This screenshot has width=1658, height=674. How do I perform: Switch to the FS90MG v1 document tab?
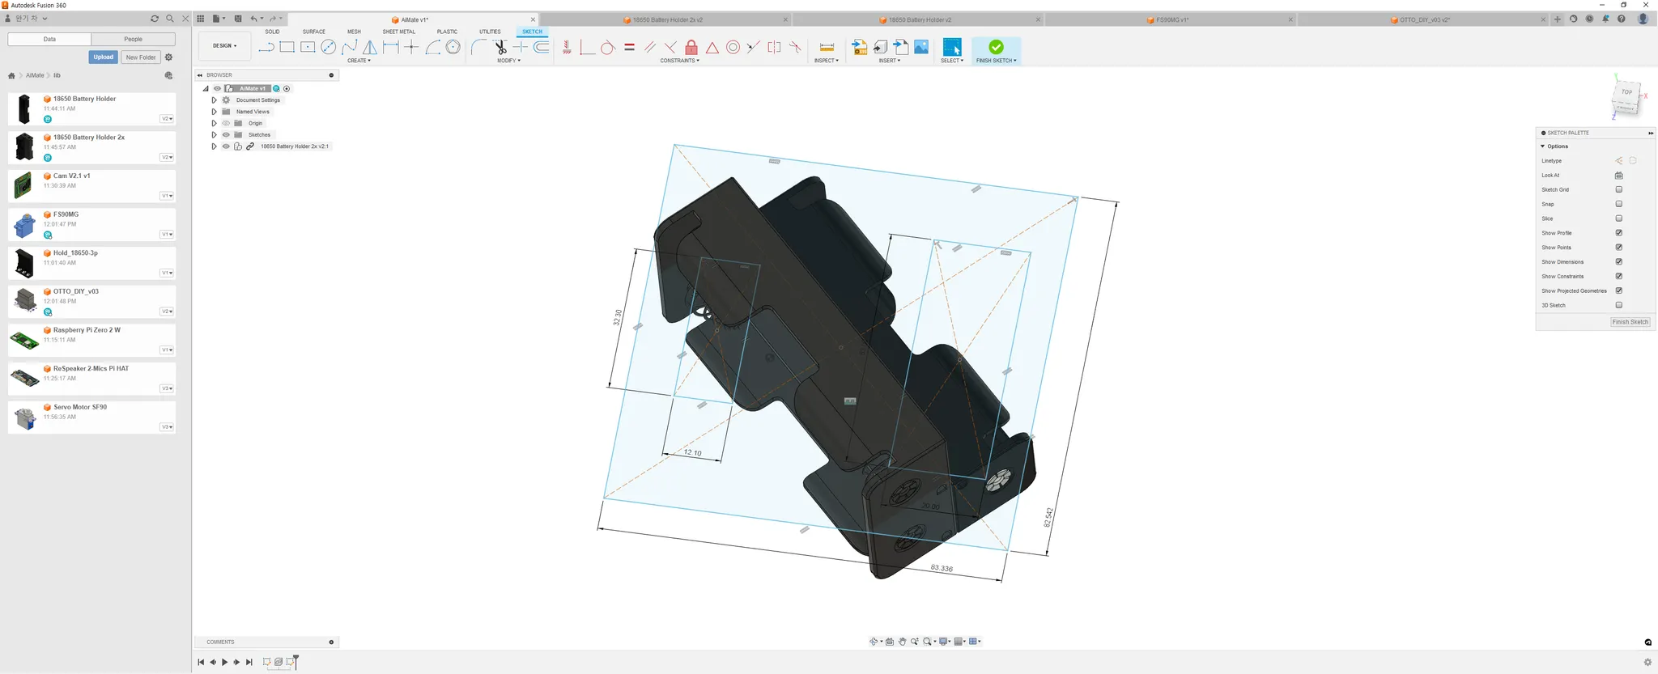pos(1171,19)
